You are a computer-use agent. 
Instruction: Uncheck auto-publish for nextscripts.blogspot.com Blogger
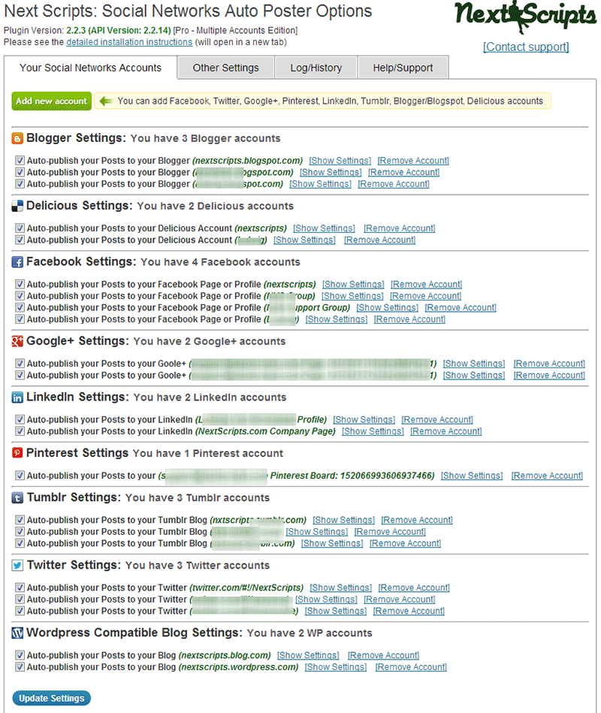[20, 160]
